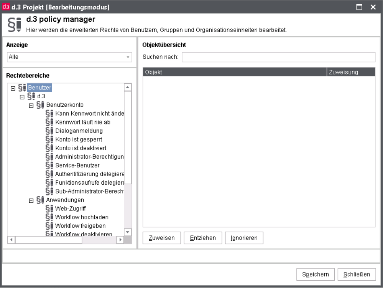Select the Service-Benutzer entry
The width and height of the screenshot is (383, 288).
77,166
